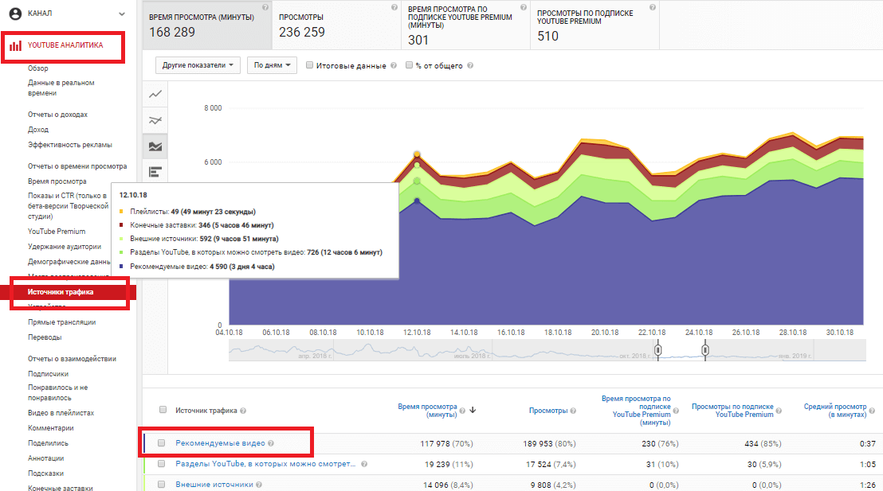Screen dimensions: 883x491
Task: Tick the % от общего checkbox
Action: [x=410, y=66]
